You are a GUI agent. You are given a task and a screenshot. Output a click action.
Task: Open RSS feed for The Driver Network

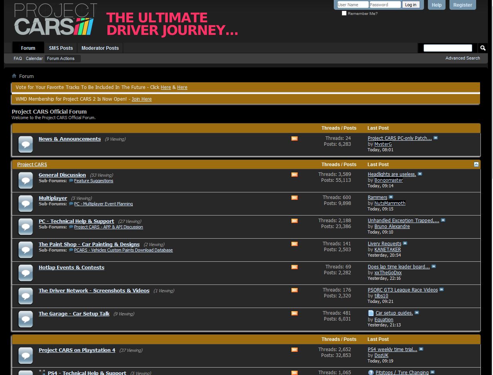[x=295, y=290]
